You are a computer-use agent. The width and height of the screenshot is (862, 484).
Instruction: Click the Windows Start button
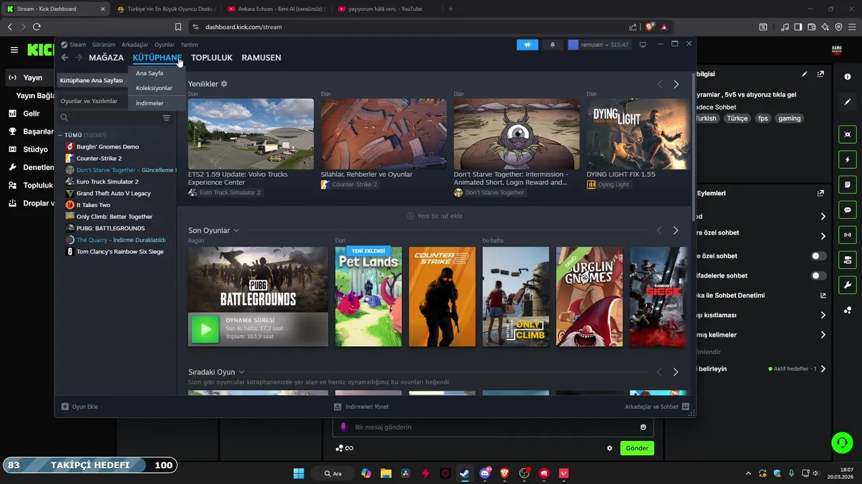[x=299, y=473]
